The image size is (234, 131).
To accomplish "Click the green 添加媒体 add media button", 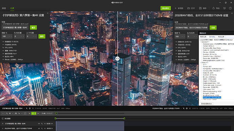I will click(165, 8).
